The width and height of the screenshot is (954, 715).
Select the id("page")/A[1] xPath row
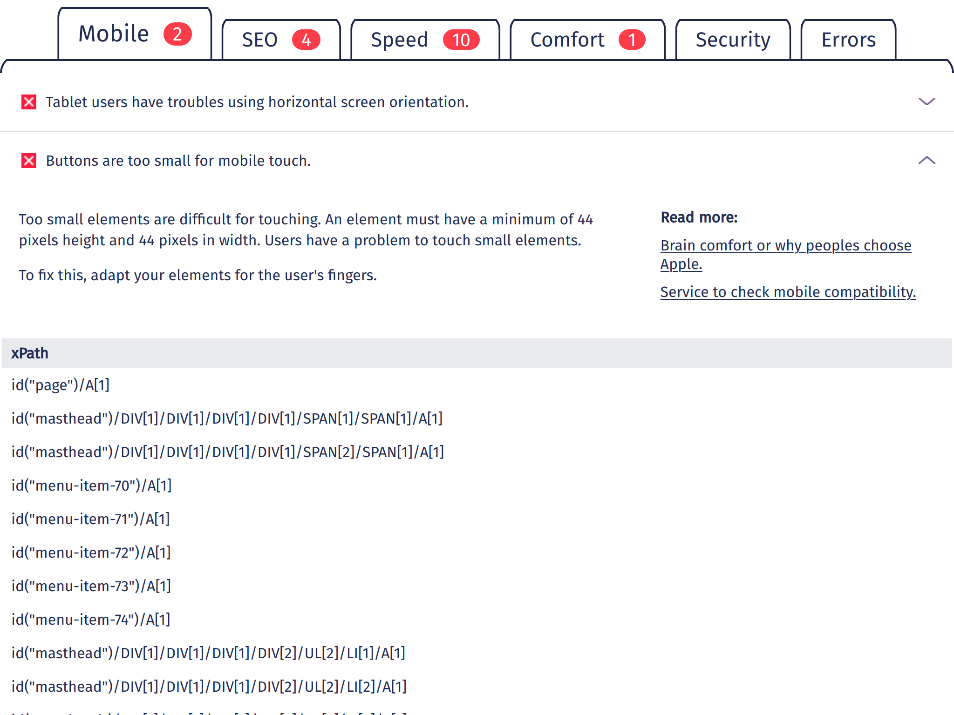pos(61,385)
